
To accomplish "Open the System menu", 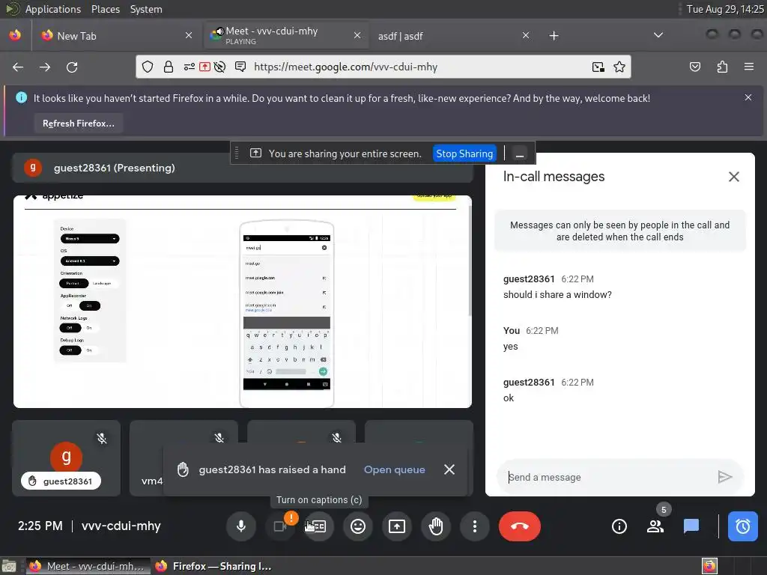I will [x=146, y=9].
